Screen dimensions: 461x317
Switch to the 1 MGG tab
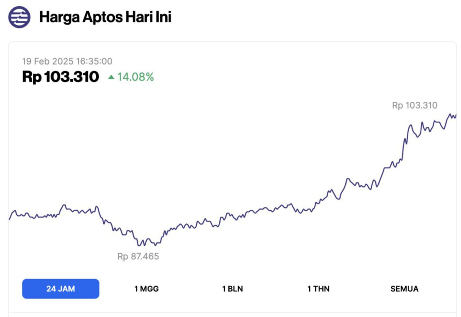(x=146, y=289)
